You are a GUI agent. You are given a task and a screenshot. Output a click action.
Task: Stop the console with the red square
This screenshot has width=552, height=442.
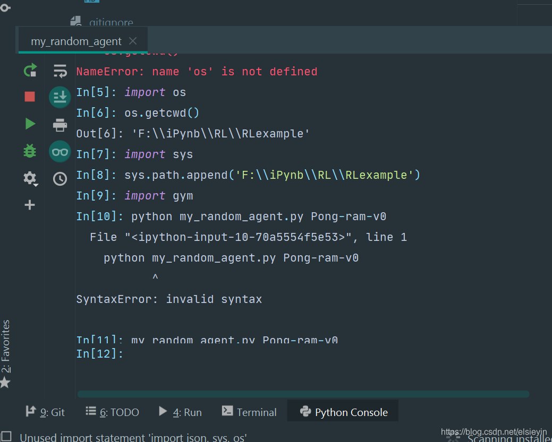coord(30,97)
